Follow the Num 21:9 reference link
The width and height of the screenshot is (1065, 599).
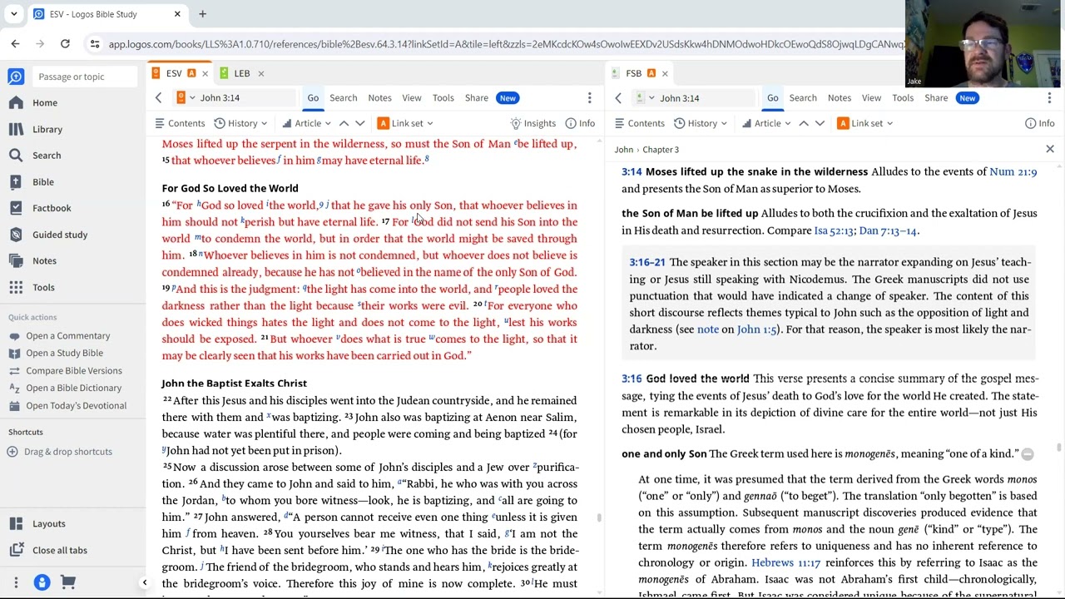pyautogui.click(x=1013, y=172)
